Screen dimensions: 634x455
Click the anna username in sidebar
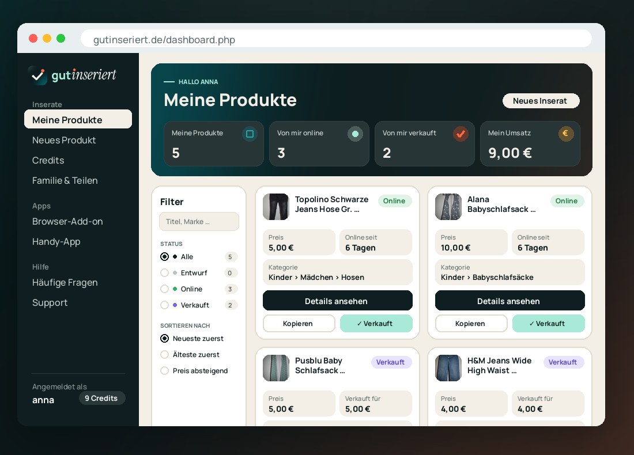(x=43, y=400)
